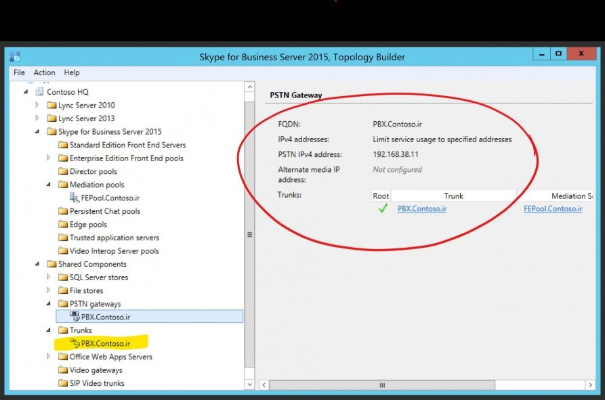Select the Video gateways tree label
Screen dimensions: 605x400
click(x=96, y=370)
